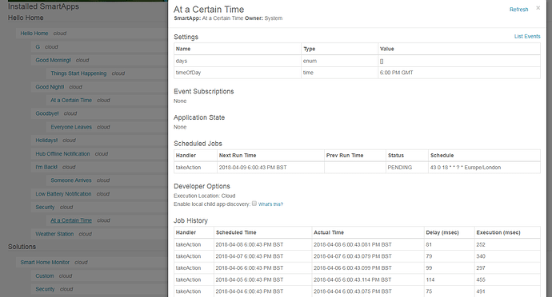
Task: Open Things Start Happening entry
Action: tap(78, 73)
